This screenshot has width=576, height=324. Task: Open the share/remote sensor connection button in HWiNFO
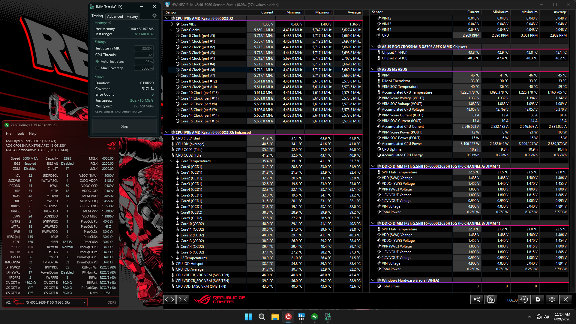coord(477,299)
